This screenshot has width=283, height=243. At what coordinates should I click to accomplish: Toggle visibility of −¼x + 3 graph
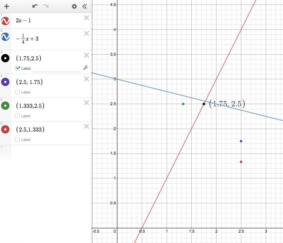5,37
